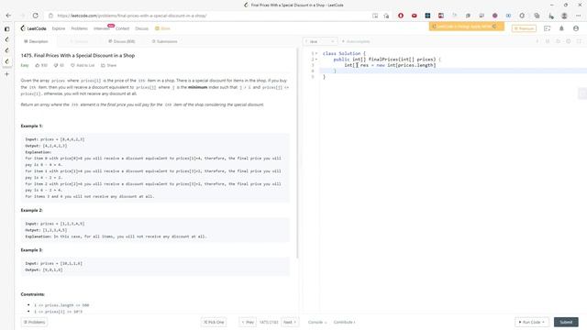The image size is (587, 330).
Task: Click the Submit button
Action: click(566, 322)
